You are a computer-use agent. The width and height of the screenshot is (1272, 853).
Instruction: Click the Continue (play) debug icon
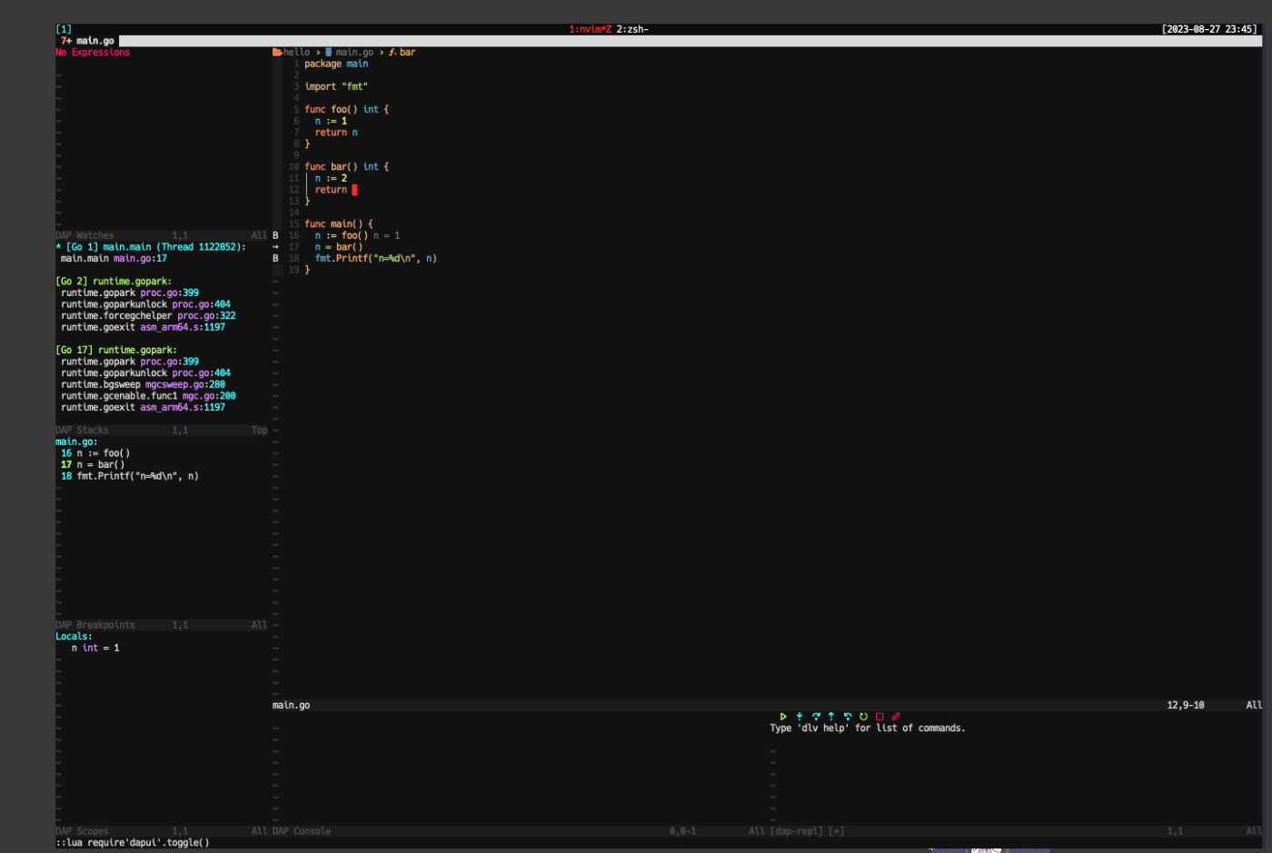783,716
